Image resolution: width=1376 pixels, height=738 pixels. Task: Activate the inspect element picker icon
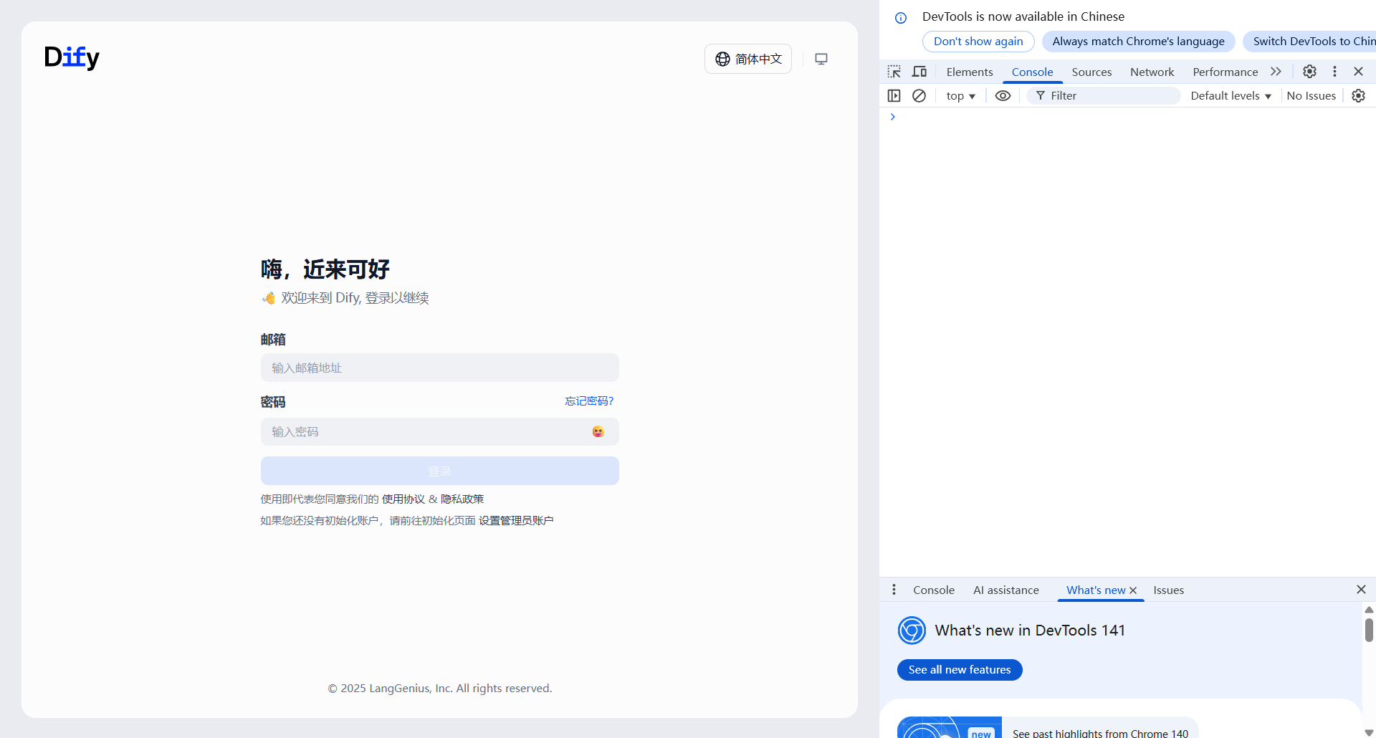pyautogui.click(x=894, y=72)
